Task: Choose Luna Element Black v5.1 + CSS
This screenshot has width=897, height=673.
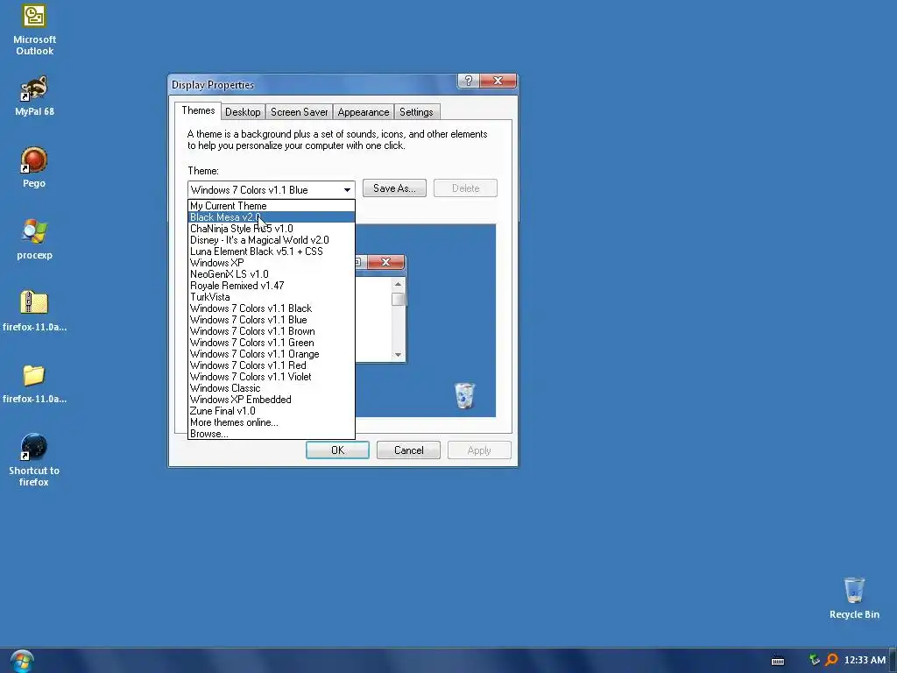Action: tap(272, 251)
